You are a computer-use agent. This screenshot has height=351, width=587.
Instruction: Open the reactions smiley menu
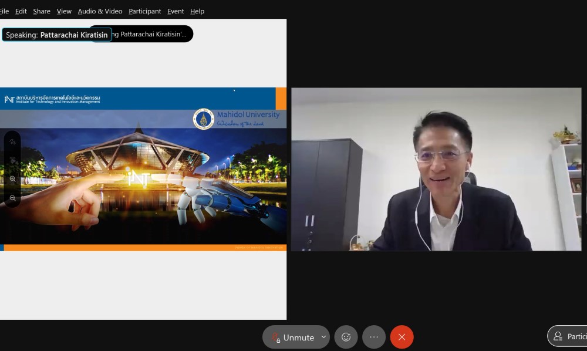point(346,337)
